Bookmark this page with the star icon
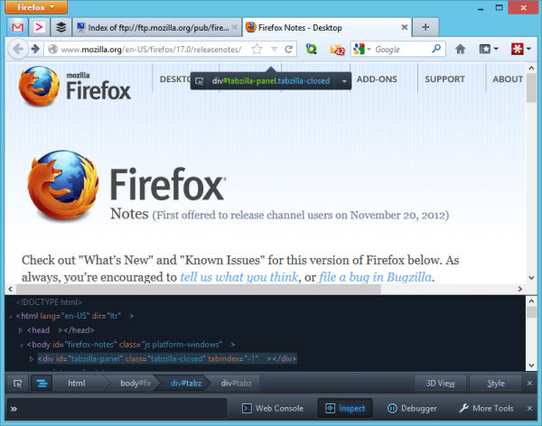 point(257,50)
